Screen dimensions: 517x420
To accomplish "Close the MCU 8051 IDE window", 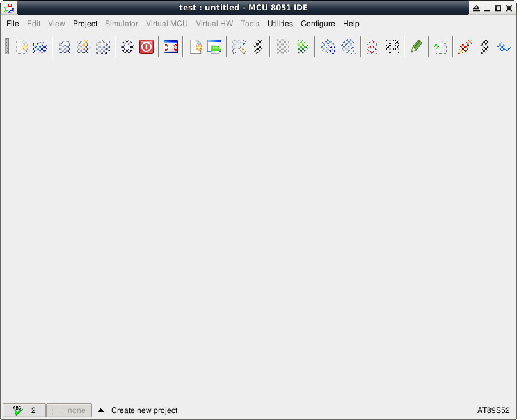I will [x=509, y=8].
